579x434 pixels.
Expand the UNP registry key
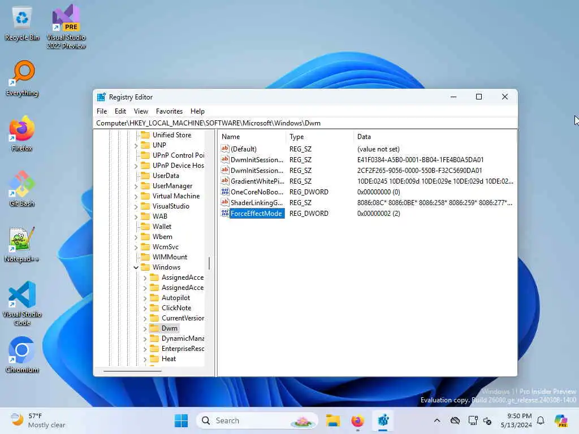[136, 145]
